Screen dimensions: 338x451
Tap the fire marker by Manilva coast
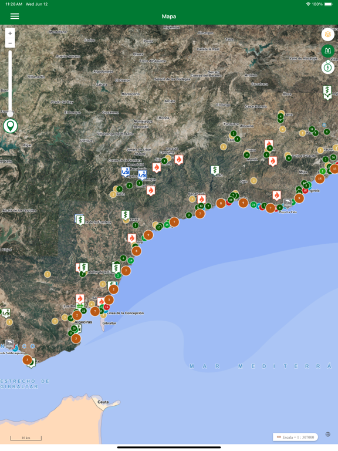(x=132, y=238)
